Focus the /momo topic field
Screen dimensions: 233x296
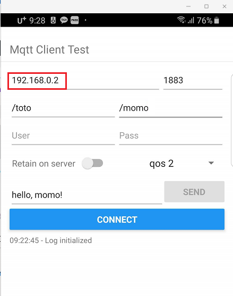pyautogui.click(x=170, y=108)
